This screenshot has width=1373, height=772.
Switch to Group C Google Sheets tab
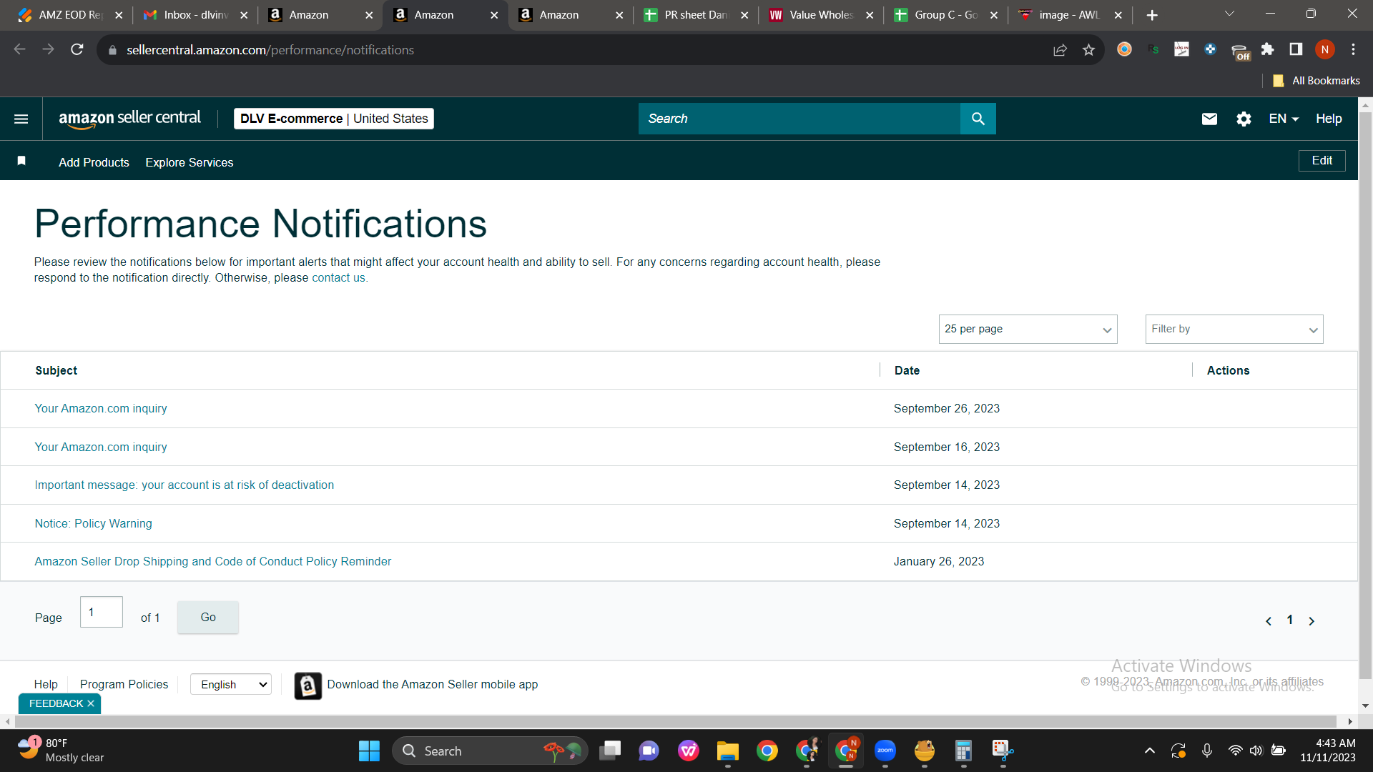point(946,15)
